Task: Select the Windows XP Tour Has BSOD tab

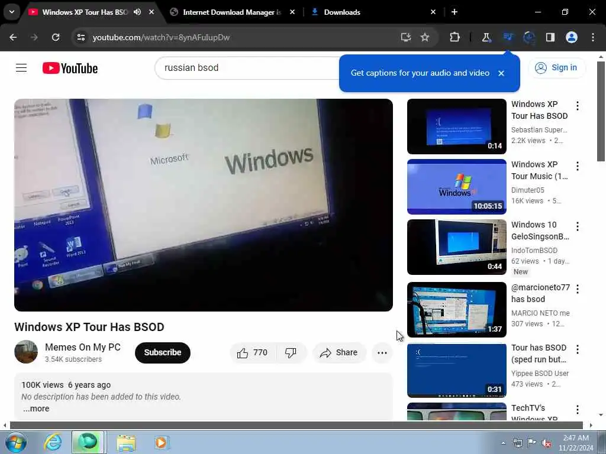Action: (85, 12)
